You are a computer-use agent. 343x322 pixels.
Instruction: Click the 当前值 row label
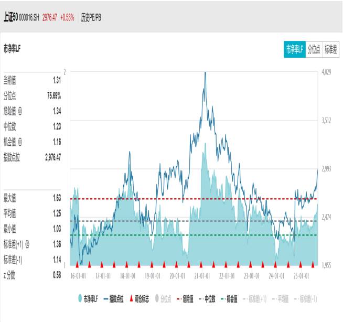click(9, 80)
